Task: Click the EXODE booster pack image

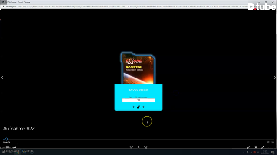Action: point(138,68)
